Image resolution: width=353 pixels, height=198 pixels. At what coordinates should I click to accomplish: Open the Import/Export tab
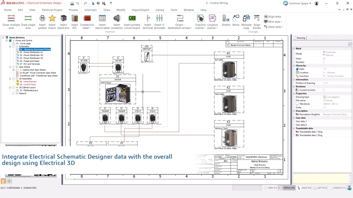click(x=140, y=10)
